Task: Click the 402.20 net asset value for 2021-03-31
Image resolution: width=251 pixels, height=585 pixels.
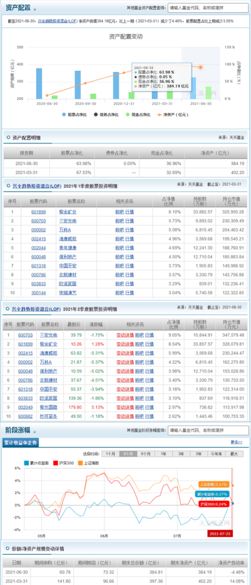Action: 237,173
